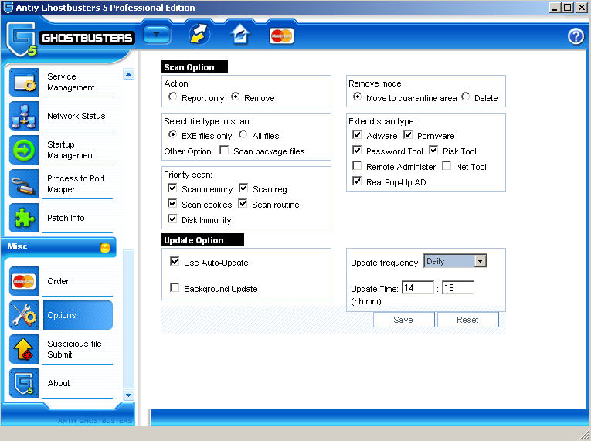
Task: Toggle the Real Pop-Up AD checkbox
Action: pos(357,181)
